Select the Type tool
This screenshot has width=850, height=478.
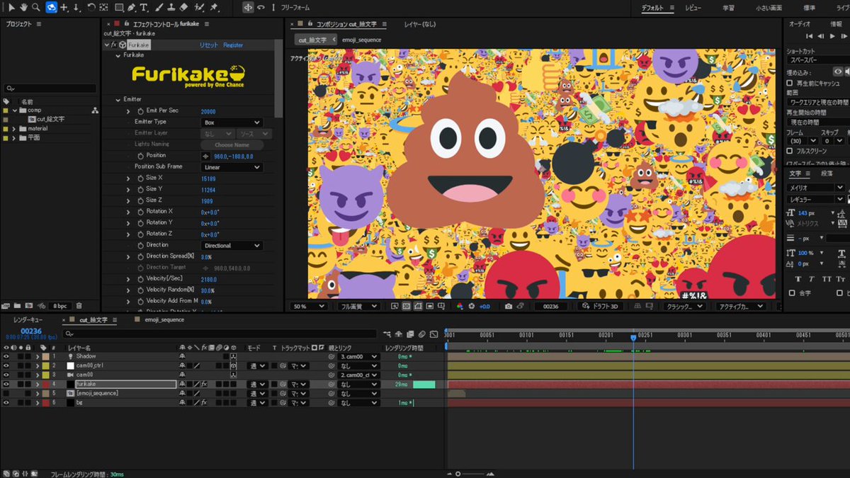click(144, 7)
